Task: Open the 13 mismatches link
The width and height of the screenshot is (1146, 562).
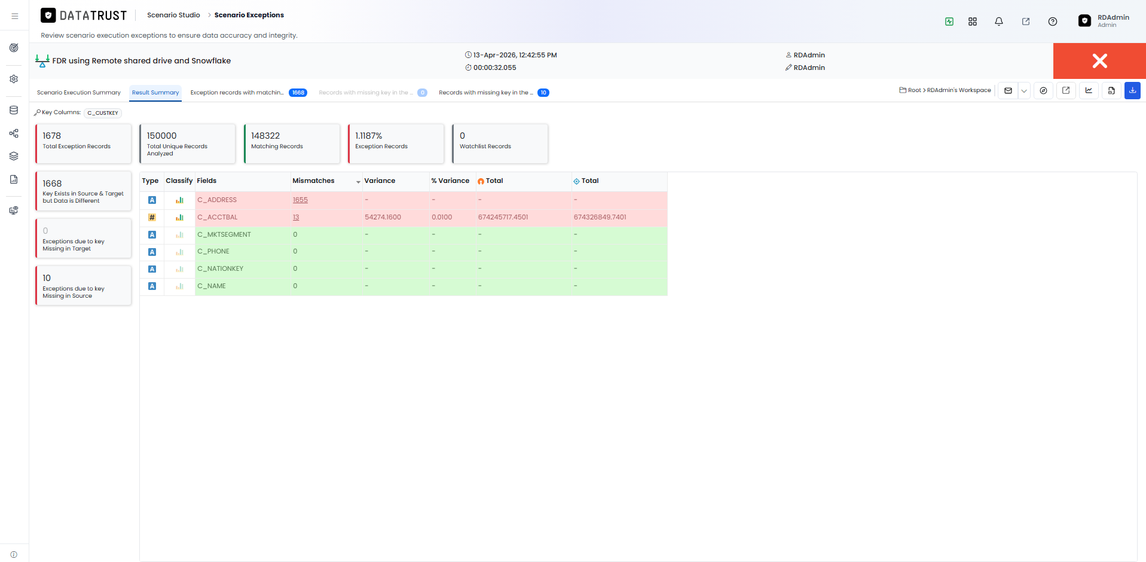Action: [x=296, y=218]
